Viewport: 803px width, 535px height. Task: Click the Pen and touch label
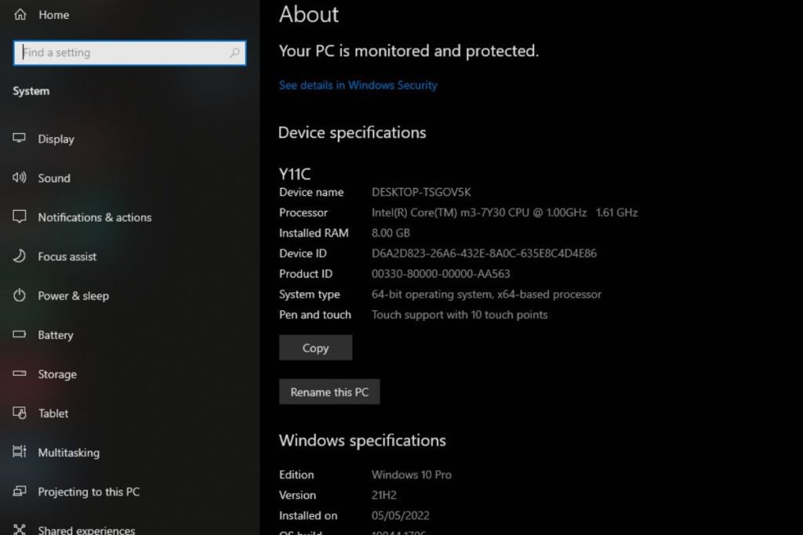pyautogui.click(x=315, y=315)
